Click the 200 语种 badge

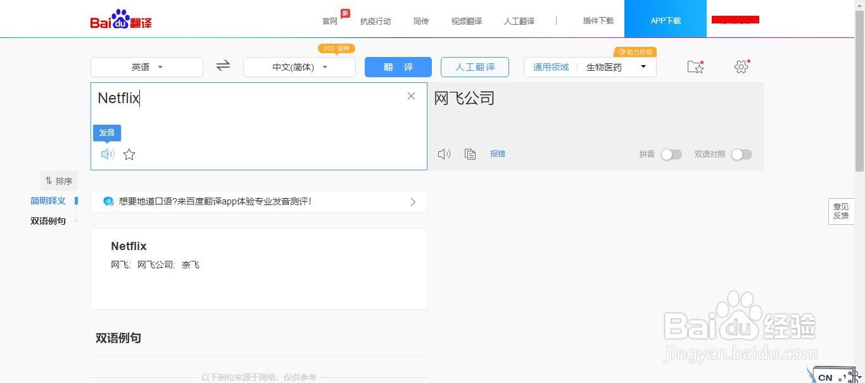(336, 49)
